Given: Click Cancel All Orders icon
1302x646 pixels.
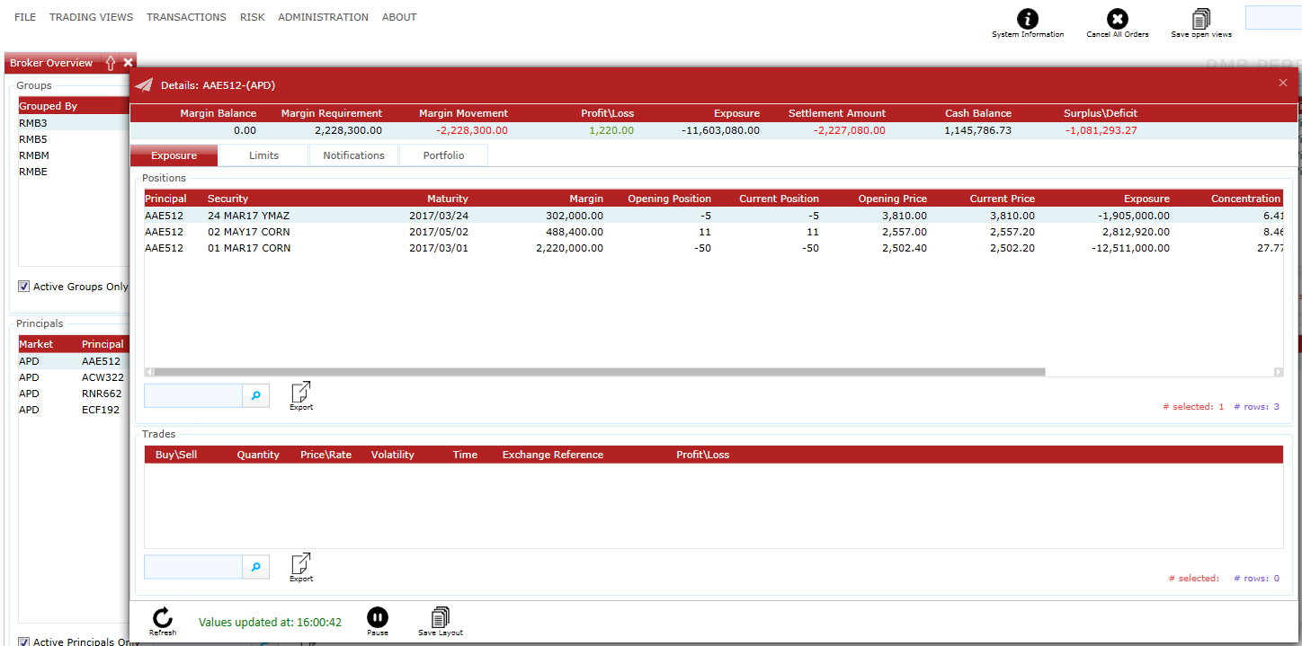Looking at the screenshot, I should [x=1117, y=20].
